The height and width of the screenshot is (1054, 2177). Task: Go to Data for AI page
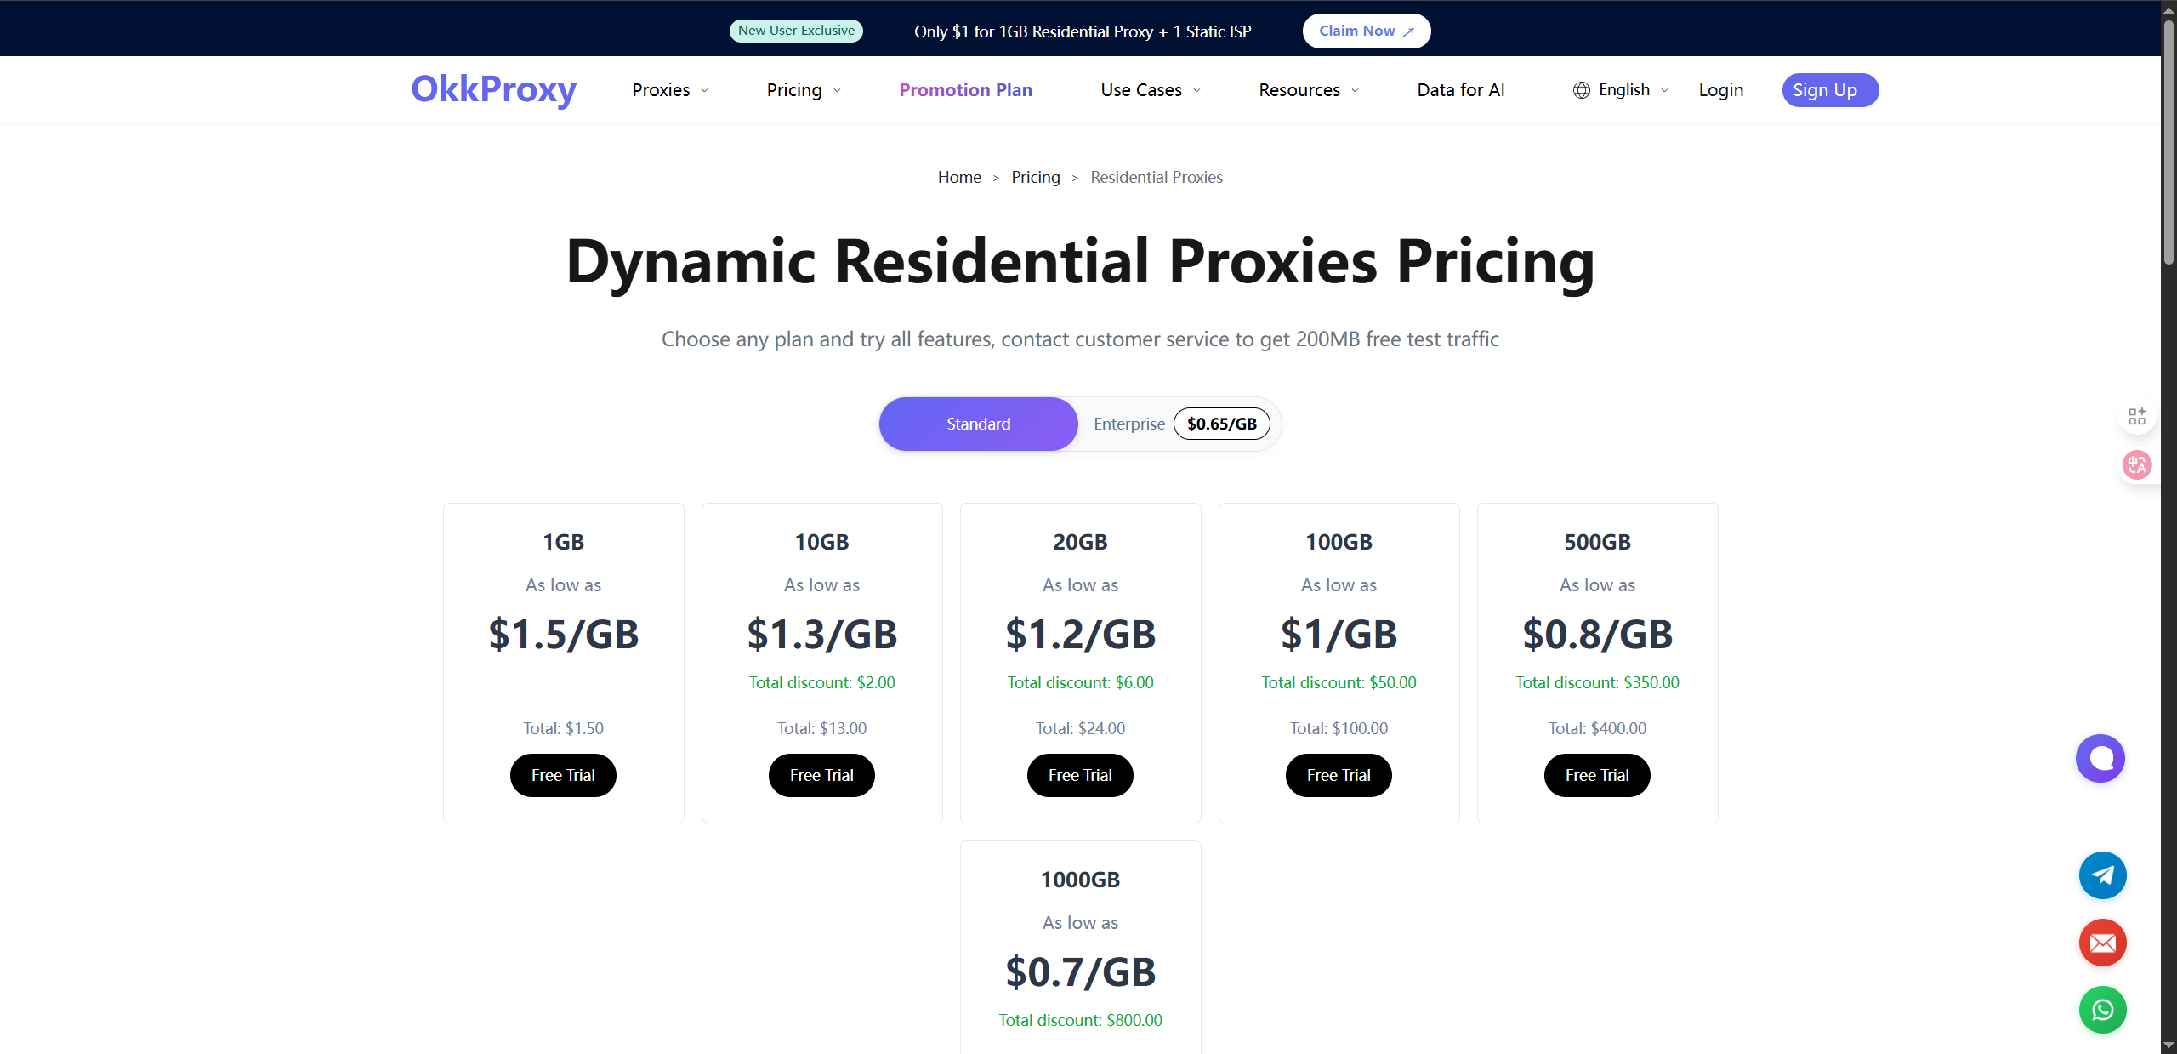click(1460, 90)
